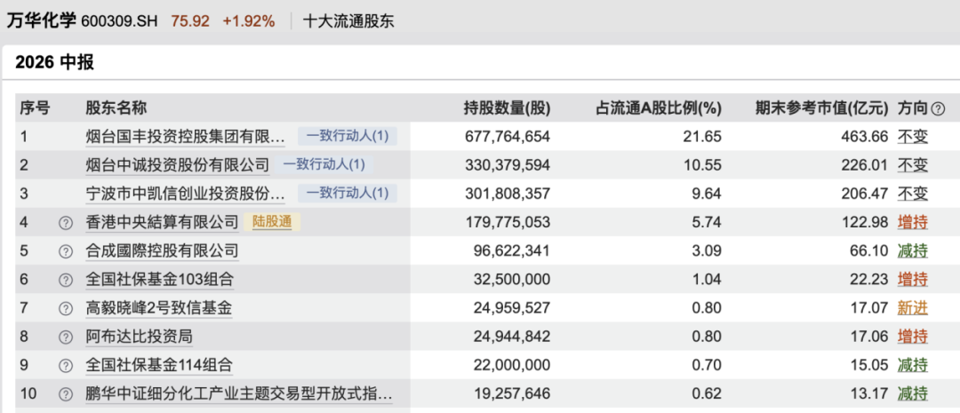The width and height of the screenshot is (960, 413).
Task: Click the change +1.92%
Action: 249,21
